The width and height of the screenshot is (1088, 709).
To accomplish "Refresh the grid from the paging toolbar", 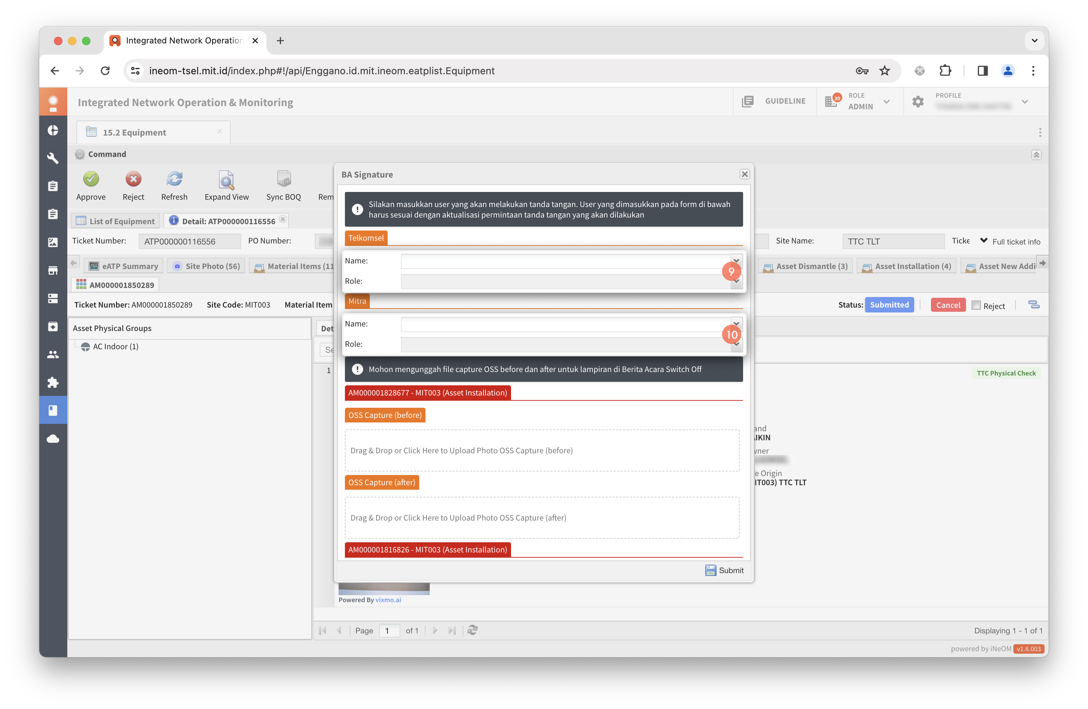I will coord(473,631).
